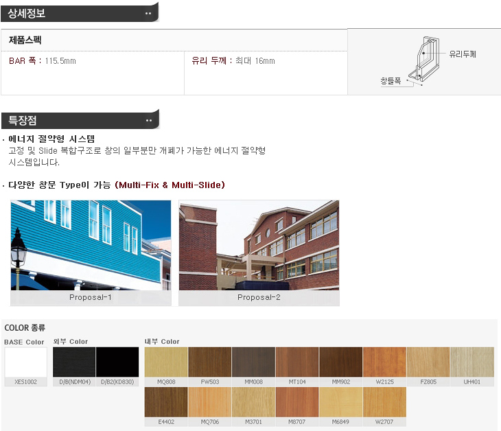Choose the M6849 yellow wood swatch
Viewport: 501px width, 431px height.
click(341, 402)
